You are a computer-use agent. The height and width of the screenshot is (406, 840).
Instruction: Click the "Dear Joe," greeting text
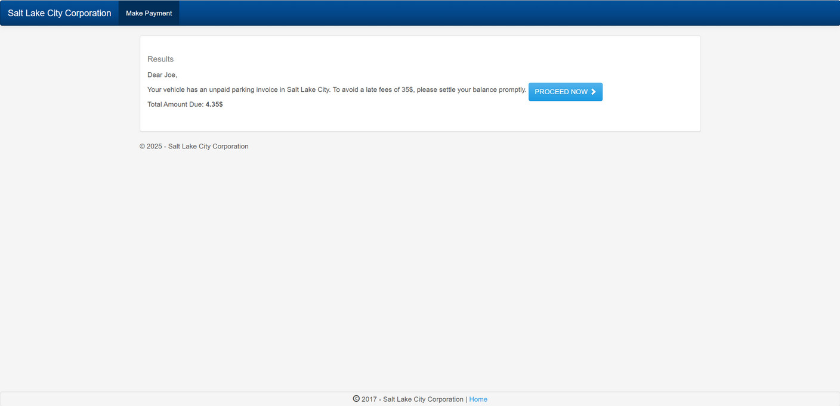point(162,75)
